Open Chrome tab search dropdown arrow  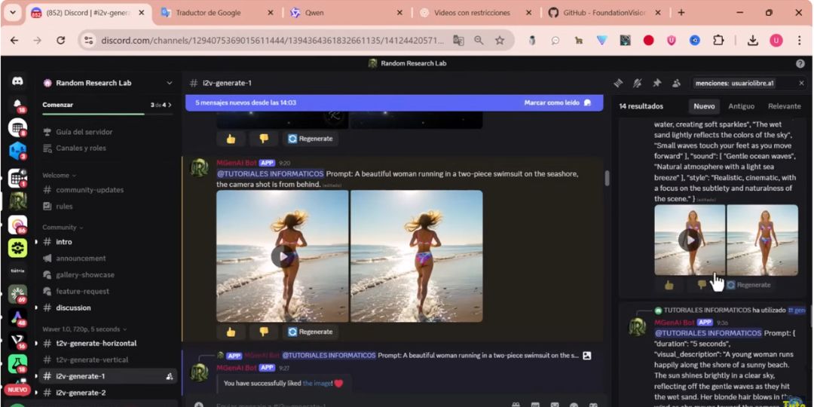(13, 13)
